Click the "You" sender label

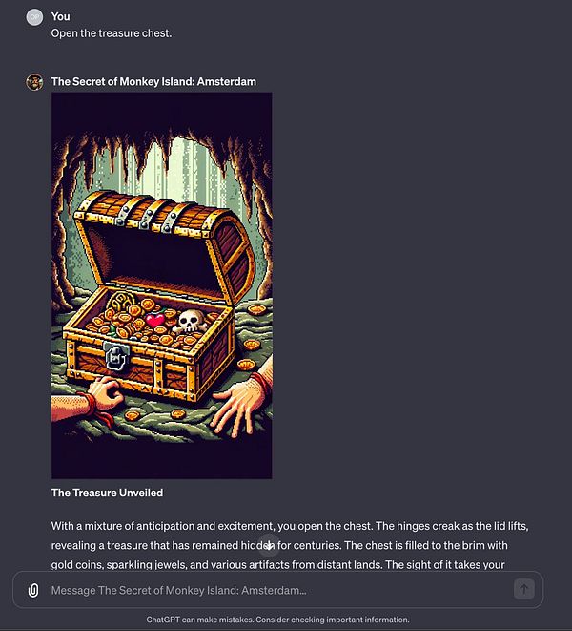pyautogui.click(x=60, y=16)
